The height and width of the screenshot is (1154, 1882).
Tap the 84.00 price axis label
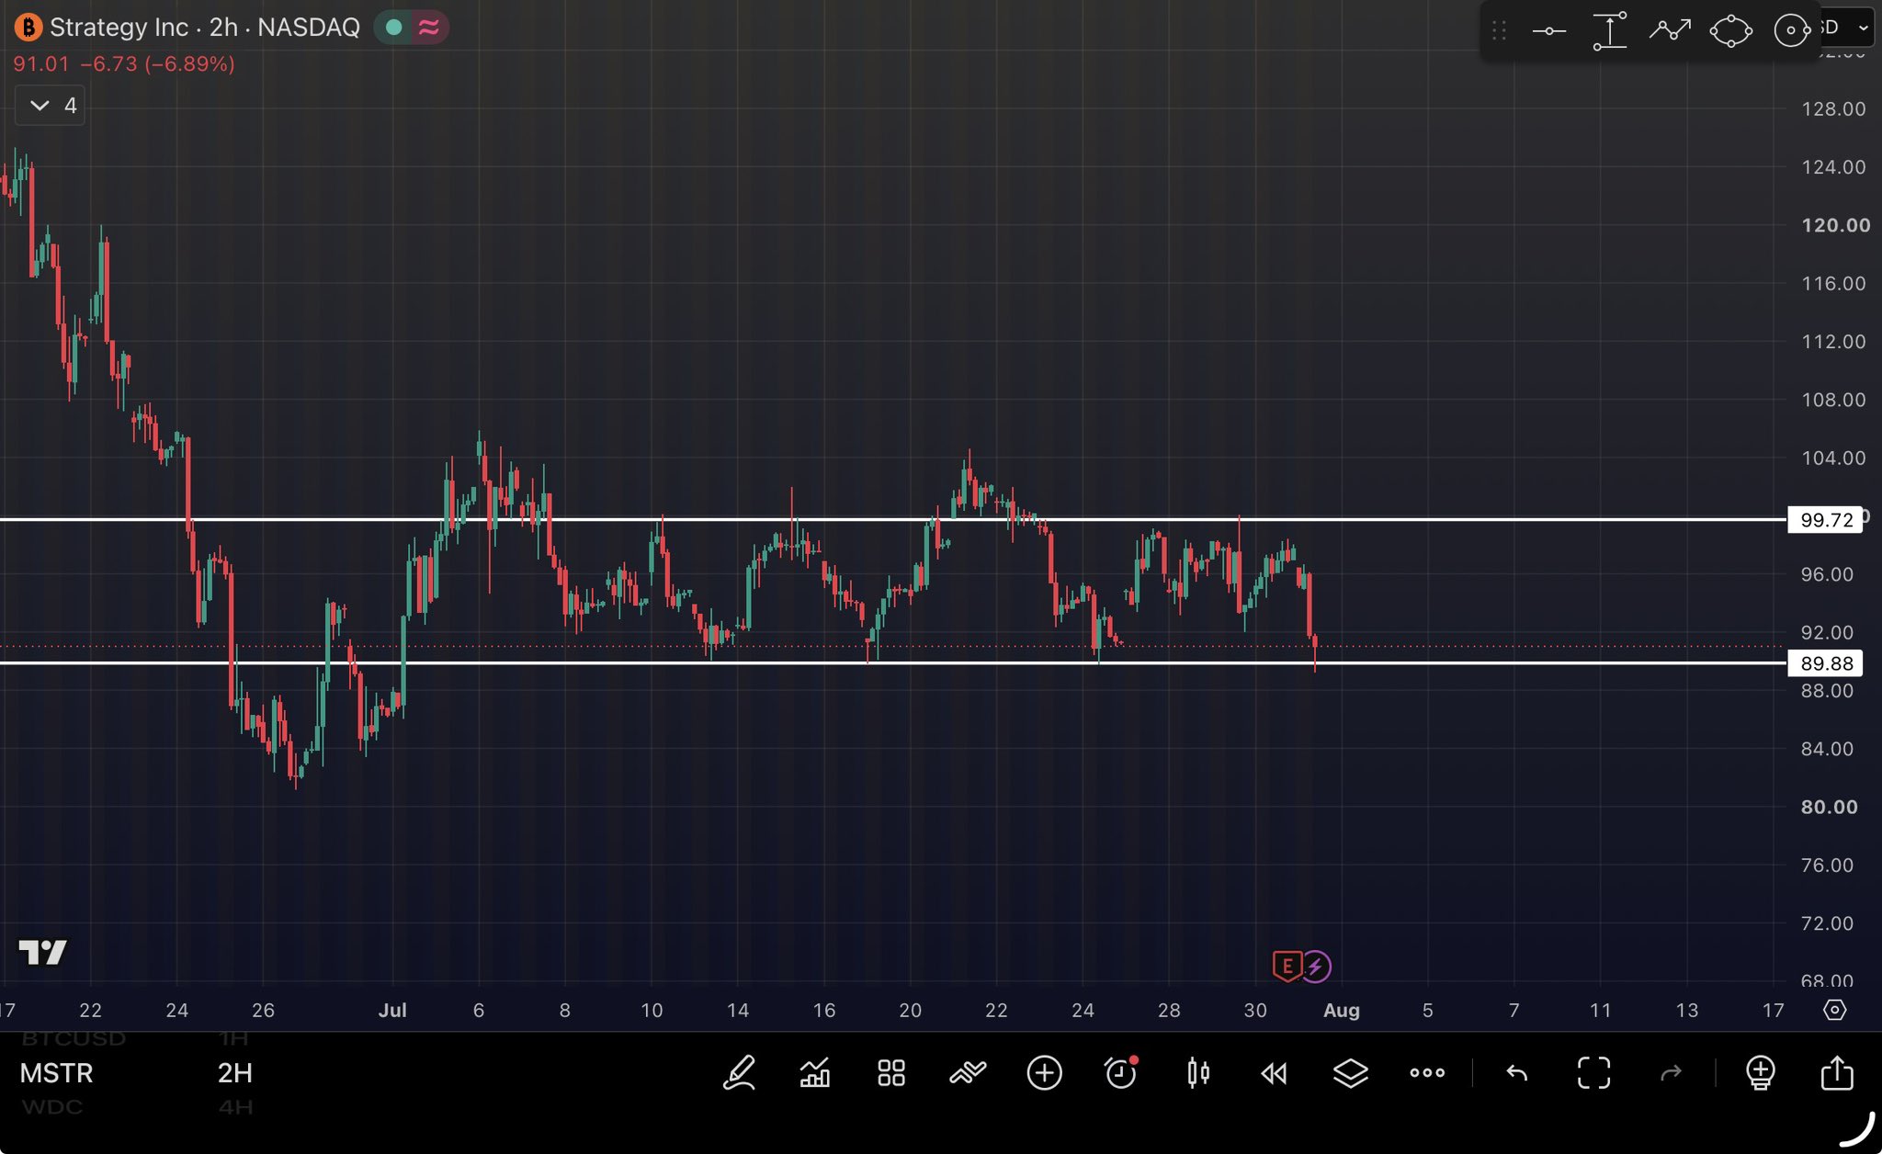(1827, 749)
